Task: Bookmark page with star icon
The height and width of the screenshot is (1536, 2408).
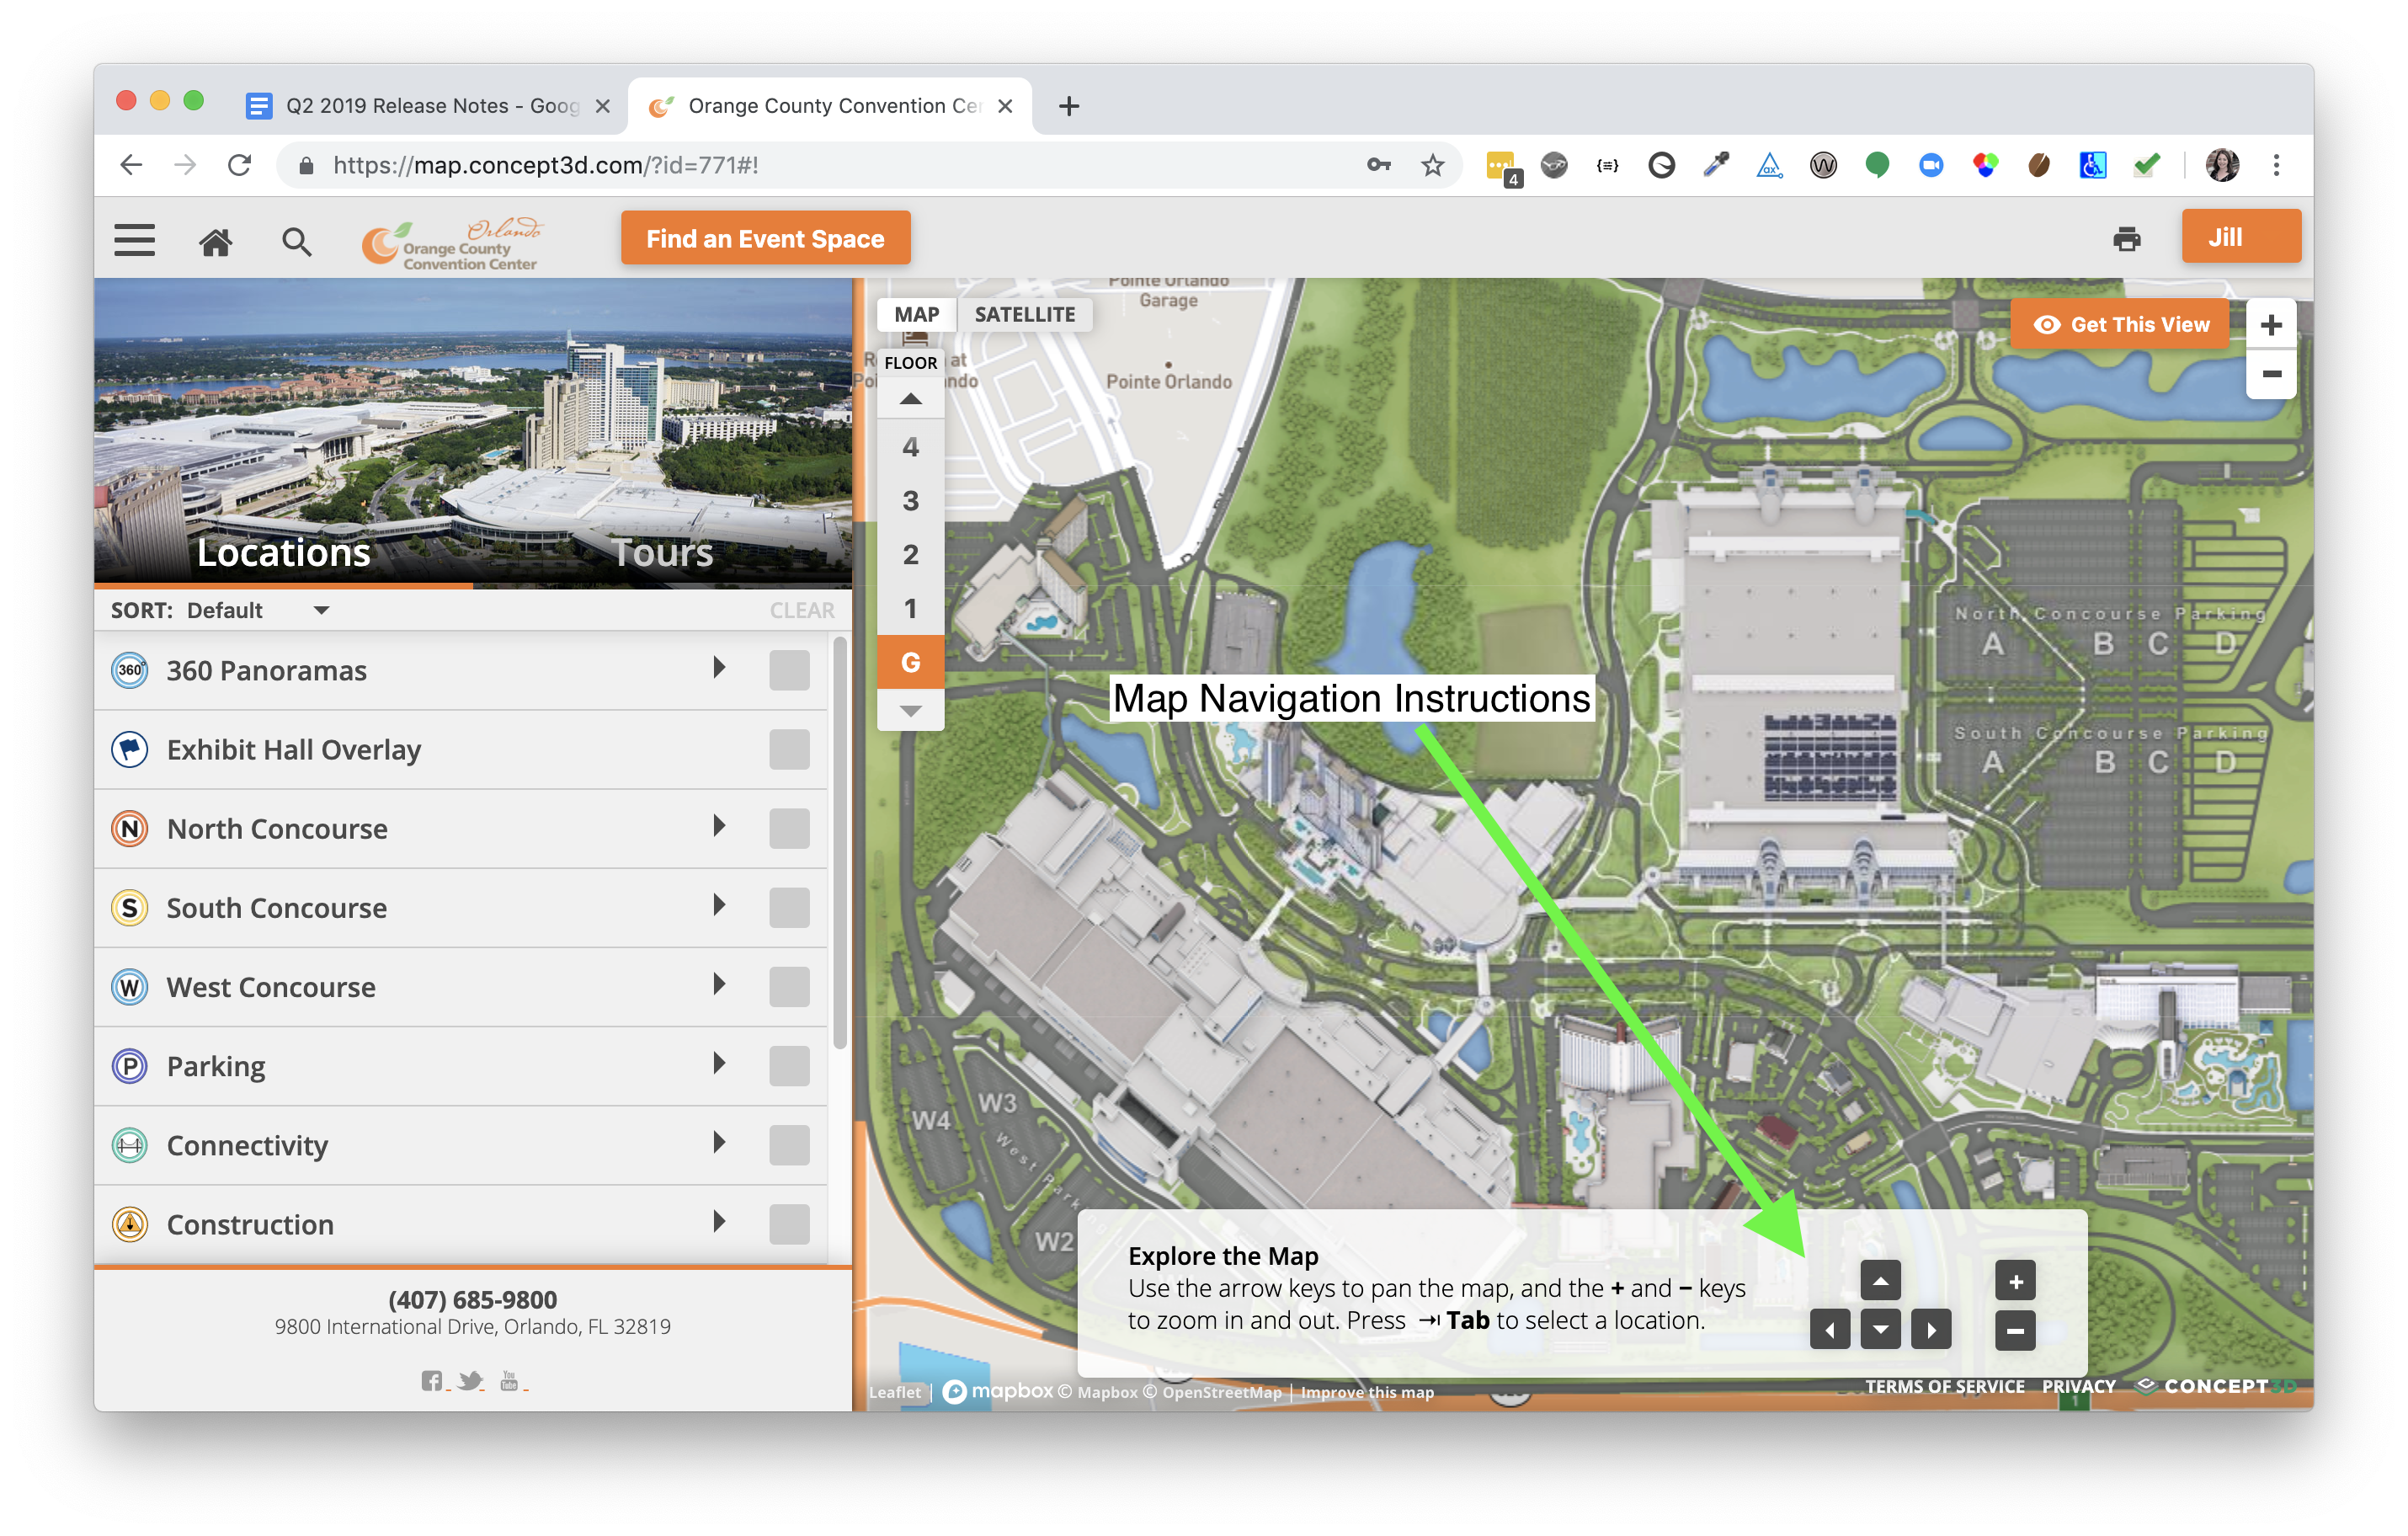Action: coord(1432,165)
